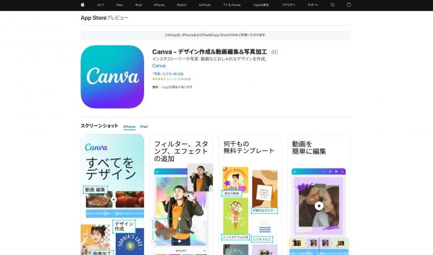
Task: Switch to the iPad screenshots tab
Action: (x=144, y=127)
